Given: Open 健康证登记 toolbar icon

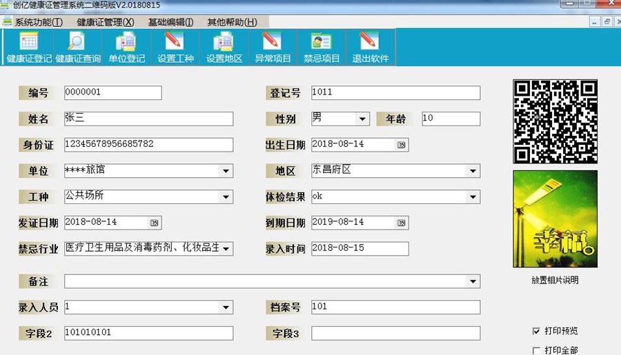Looking at the screenshot, I should [x=29, y=48].
